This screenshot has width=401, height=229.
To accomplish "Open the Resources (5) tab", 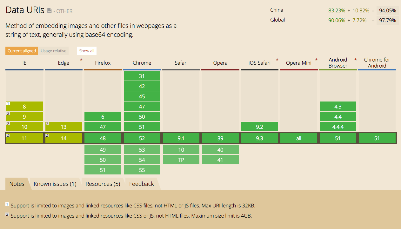I will coord(103,184).
